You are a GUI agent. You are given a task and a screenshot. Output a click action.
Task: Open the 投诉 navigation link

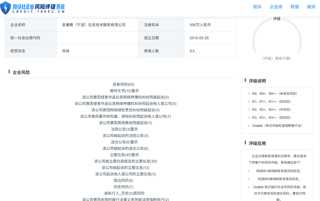click(x=257, y=7)
